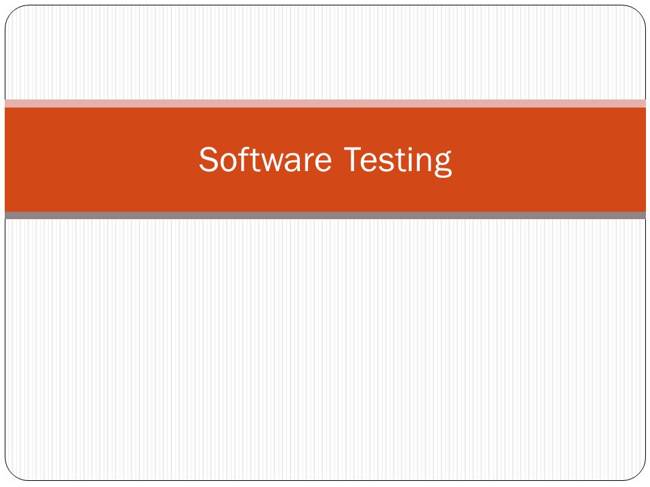Click the empty striped area above banner
650x487 pixels.
[x=325, y=53]
